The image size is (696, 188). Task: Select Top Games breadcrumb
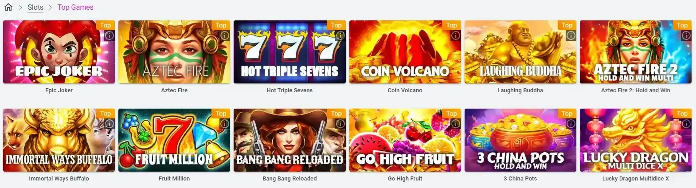click(75, 7)
